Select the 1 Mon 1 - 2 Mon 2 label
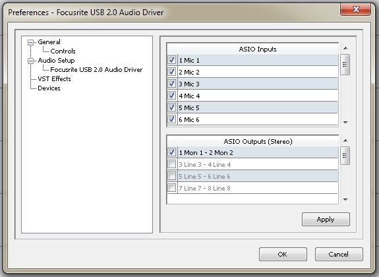This screenshot has width=379, height=277. point(206,152)
